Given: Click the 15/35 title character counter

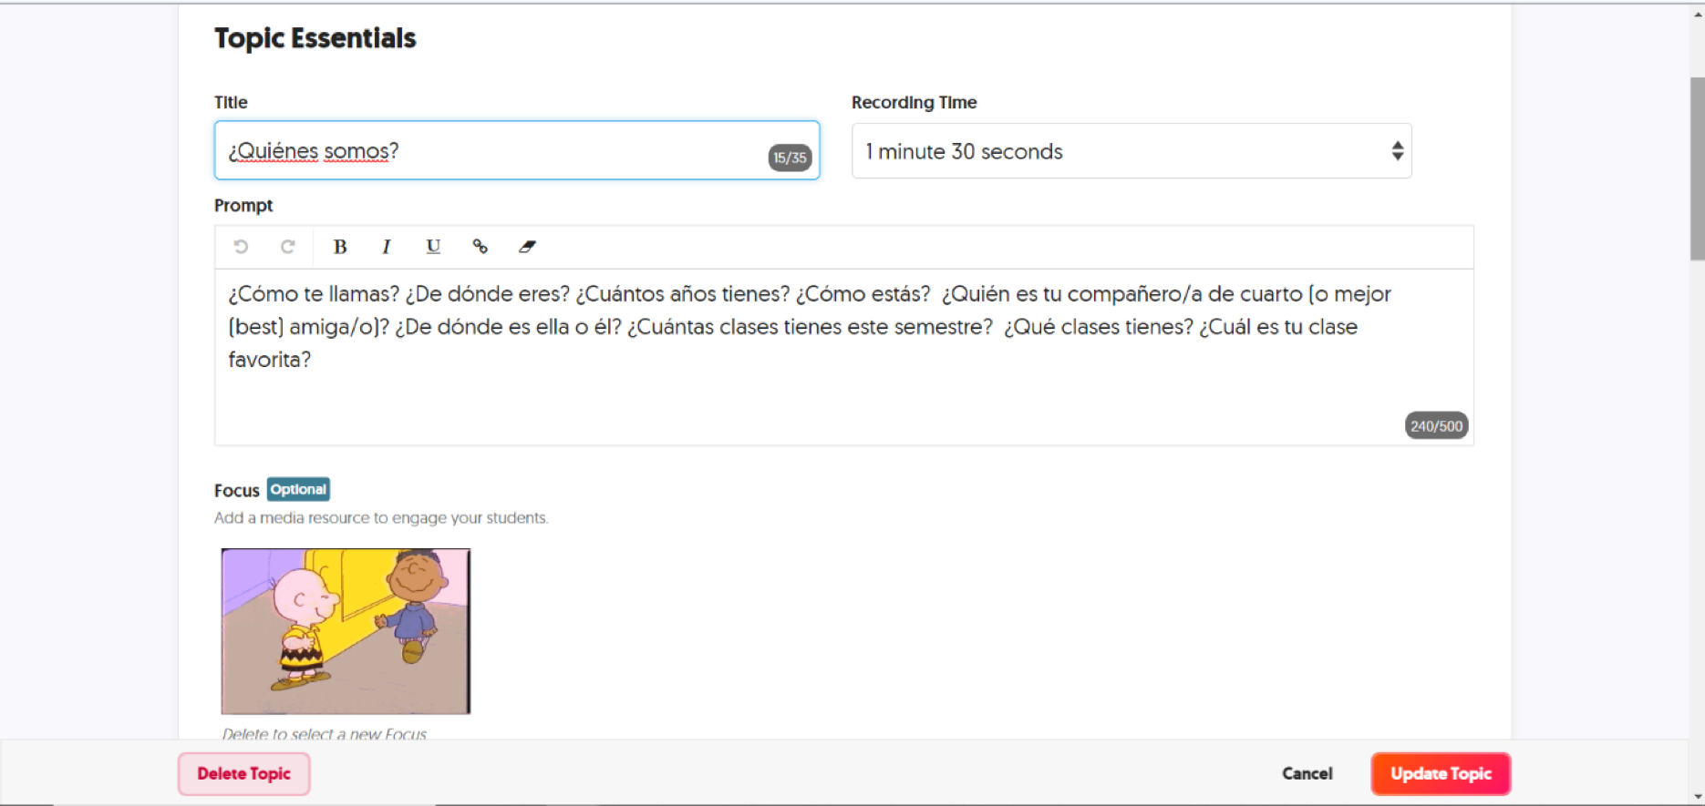Looking at the screenshot, I should pos(790,158).
